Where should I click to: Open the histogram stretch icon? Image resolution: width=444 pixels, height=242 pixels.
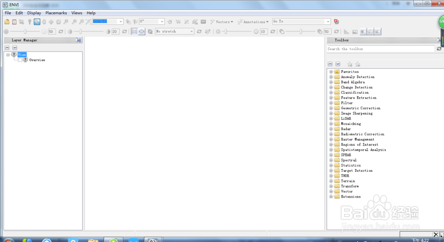pyautogui.click(x=207, y=32)
